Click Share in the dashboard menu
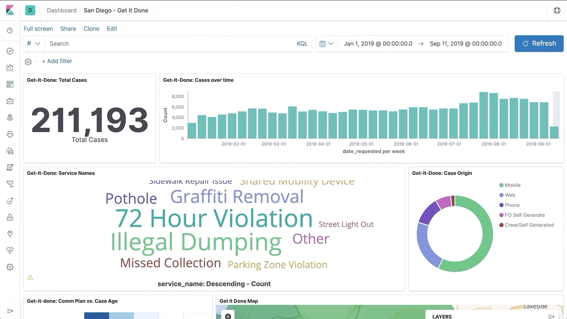This screenshot has width=567, height=319. (x=68, y=29)
